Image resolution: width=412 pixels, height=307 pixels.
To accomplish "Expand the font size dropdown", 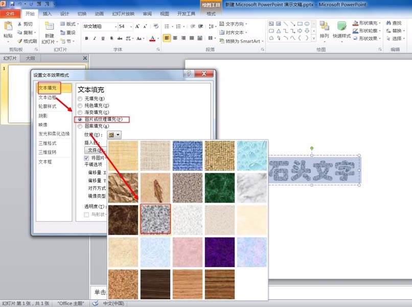I will [130, 25].
